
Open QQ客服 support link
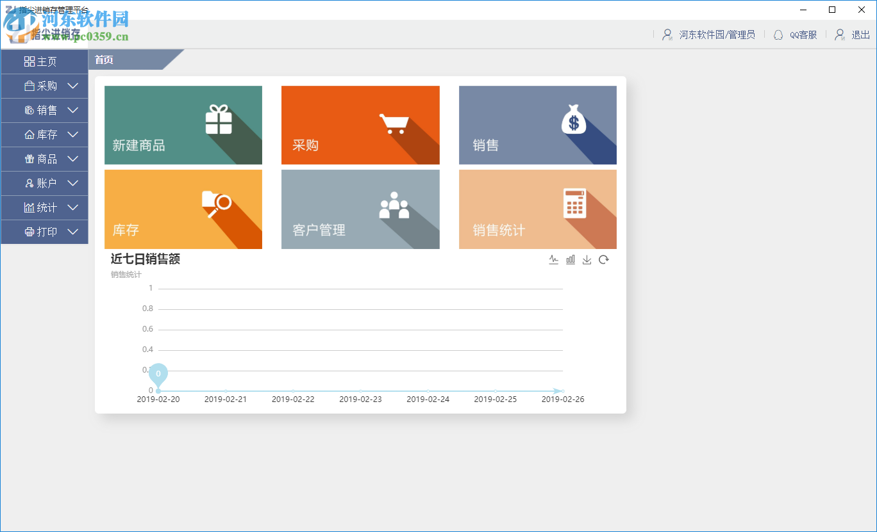click(803, 35)
